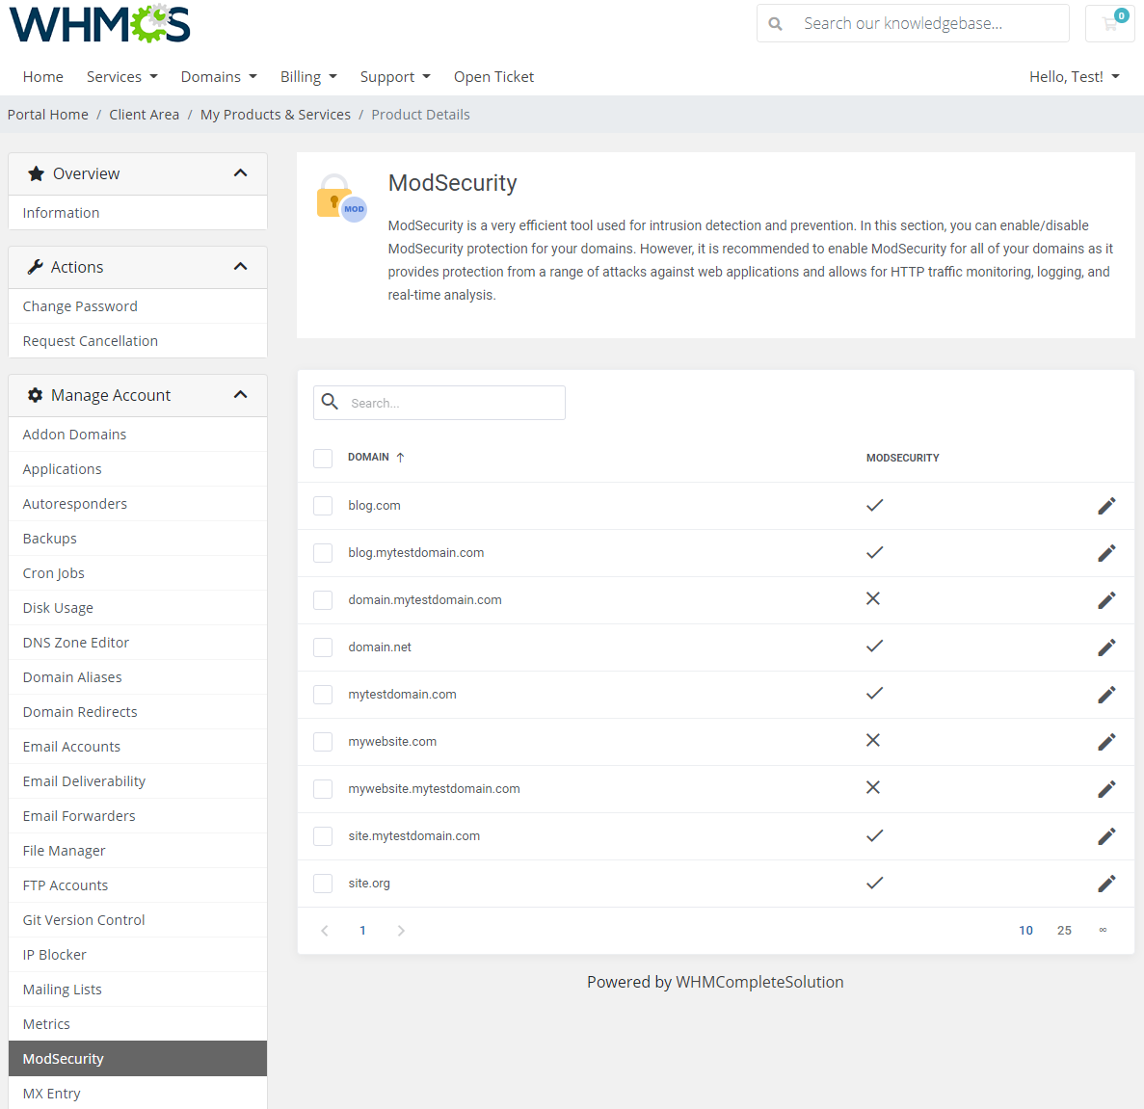Click the X status icon for domain.mytestdomain.com
This screenshot has width=1144, height=1109.
[874, 599]
